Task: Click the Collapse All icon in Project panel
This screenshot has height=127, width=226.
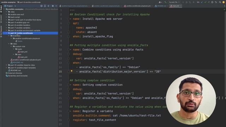Action: coord(48,6)
